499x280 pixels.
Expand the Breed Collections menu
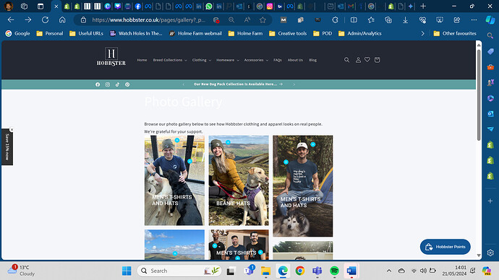coord(170,60)
